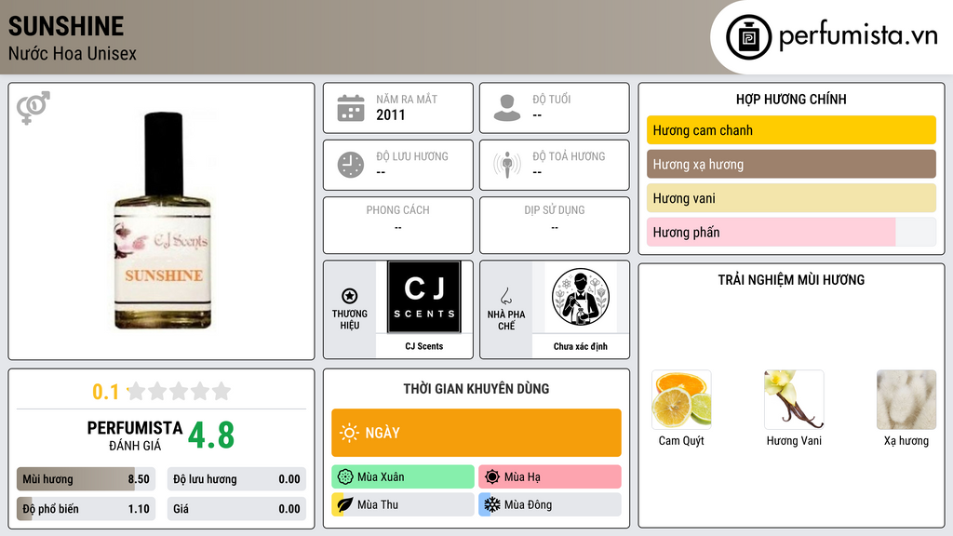This screenshot has width=953, height=536.
Task: Select the Hương Vani vanilla note image
Action: (x=794, y=399)
